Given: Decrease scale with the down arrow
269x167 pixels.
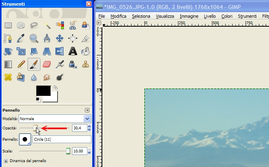Looking at the screenshot, I should (x=89, y=153).
